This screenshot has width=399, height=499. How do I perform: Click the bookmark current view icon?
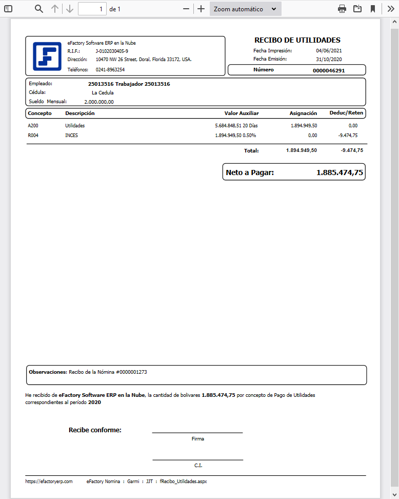373,9
